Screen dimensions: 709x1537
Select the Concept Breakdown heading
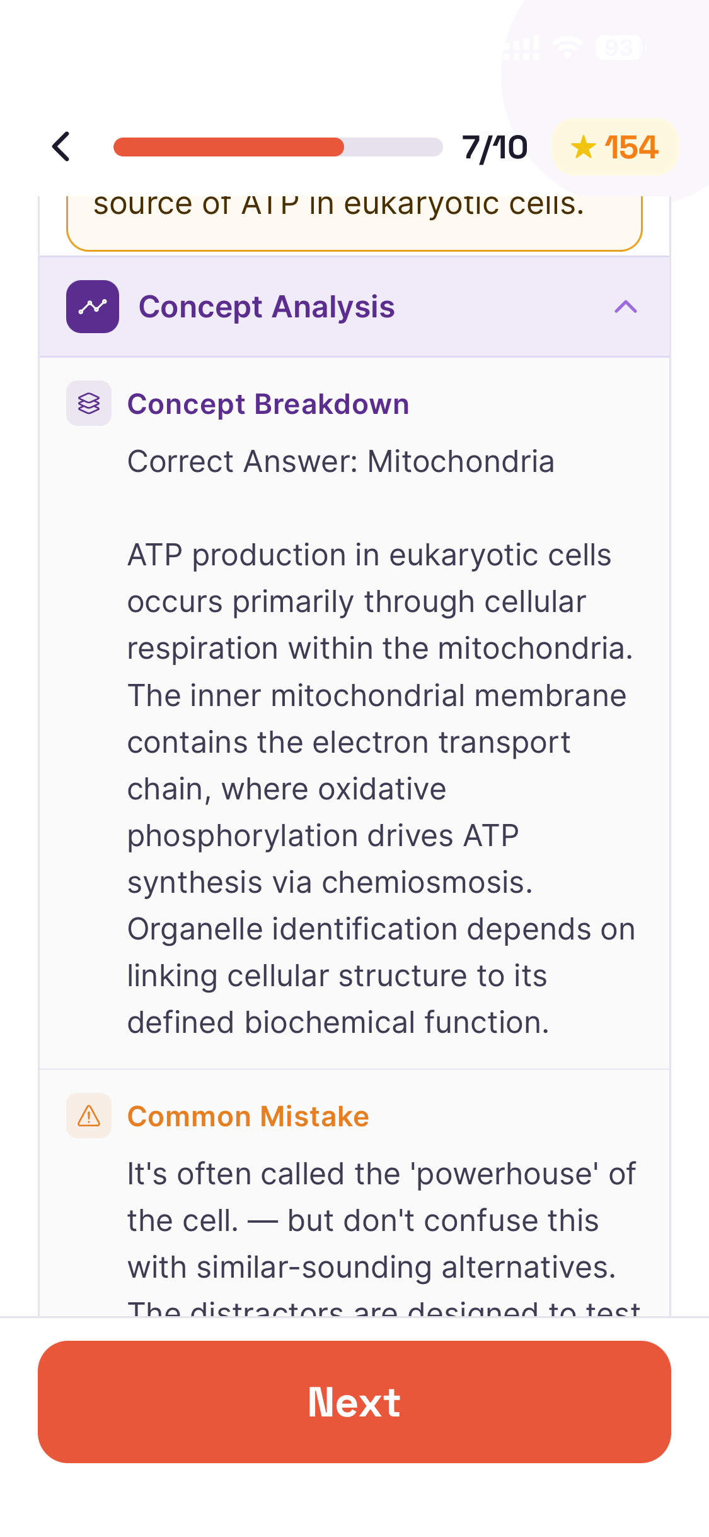tap(268, 404)
